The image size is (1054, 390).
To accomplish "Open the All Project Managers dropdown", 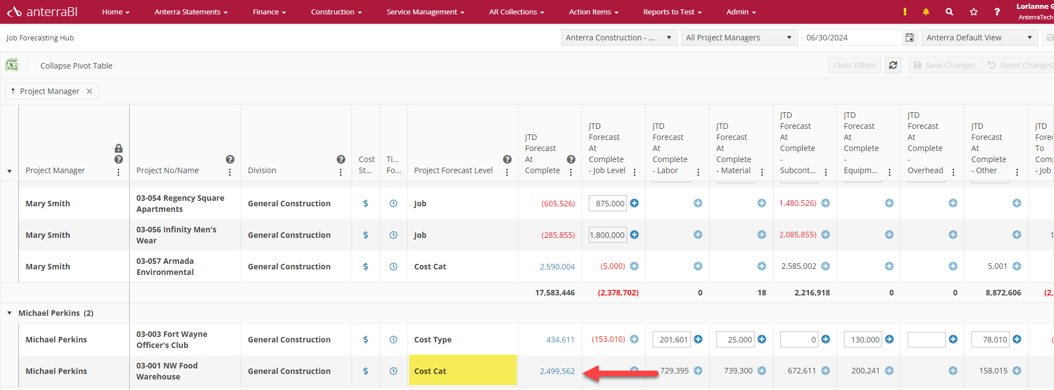I will [x=739, y=38].
